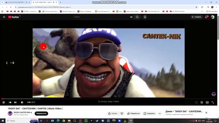The height and width of the screenshot is (123, 219).
Task: Open the notifications bell
Action: 206,17
